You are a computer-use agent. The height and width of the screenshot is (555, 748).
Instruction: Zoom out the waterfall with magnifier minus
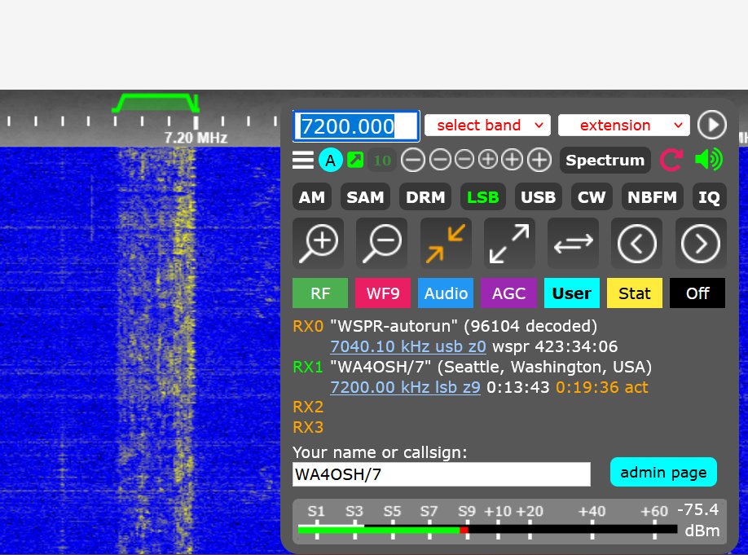tap(381, 244)
